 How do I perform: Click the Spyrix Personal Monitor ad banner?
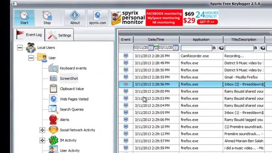pyautogui.click(x=164, y=17)
